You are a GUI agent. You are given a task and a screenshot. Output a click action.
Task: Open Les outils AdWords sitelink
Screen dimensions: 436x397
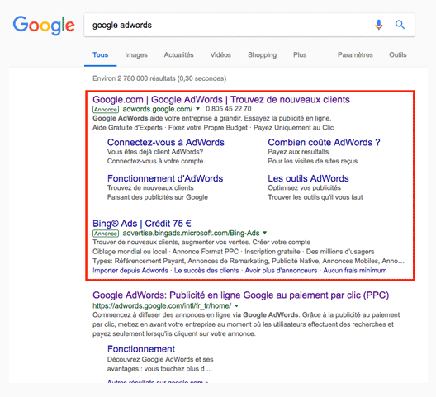point(308,178)
